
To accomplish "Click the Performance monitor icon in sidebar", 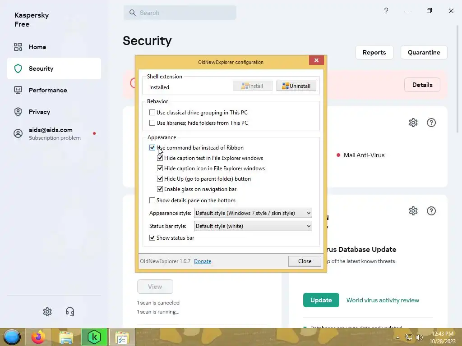I will [18, 90].
